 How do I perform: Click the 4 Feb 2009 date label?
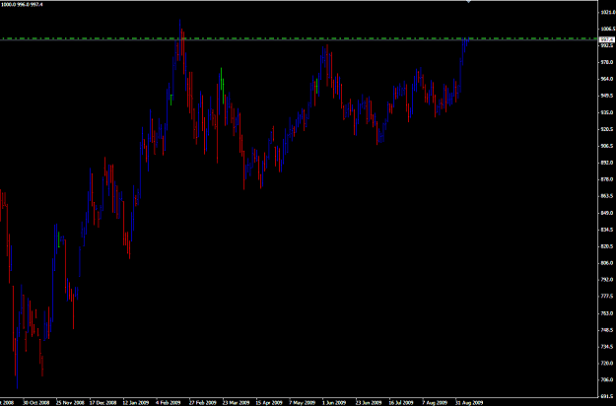coord(169,402)
